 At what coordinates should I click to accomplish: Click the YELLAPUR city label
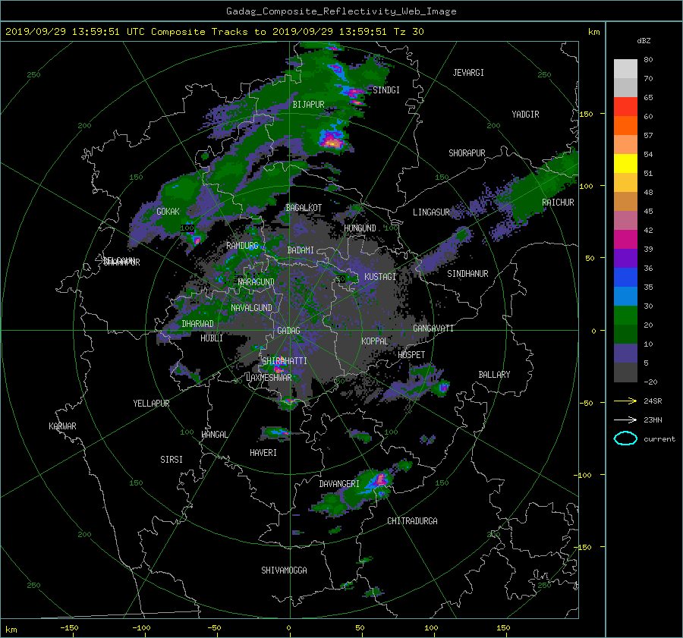(x=151, y=404)
